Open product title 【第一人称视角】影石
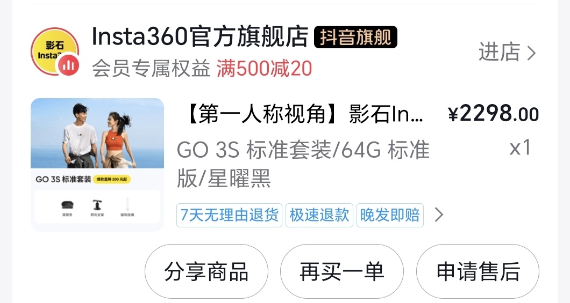This screenshot has width=570, height=303. [304, 114]
